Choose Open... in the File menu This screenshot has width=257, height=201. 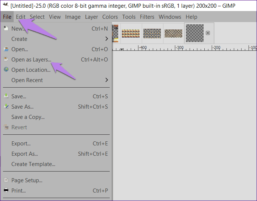56,49
